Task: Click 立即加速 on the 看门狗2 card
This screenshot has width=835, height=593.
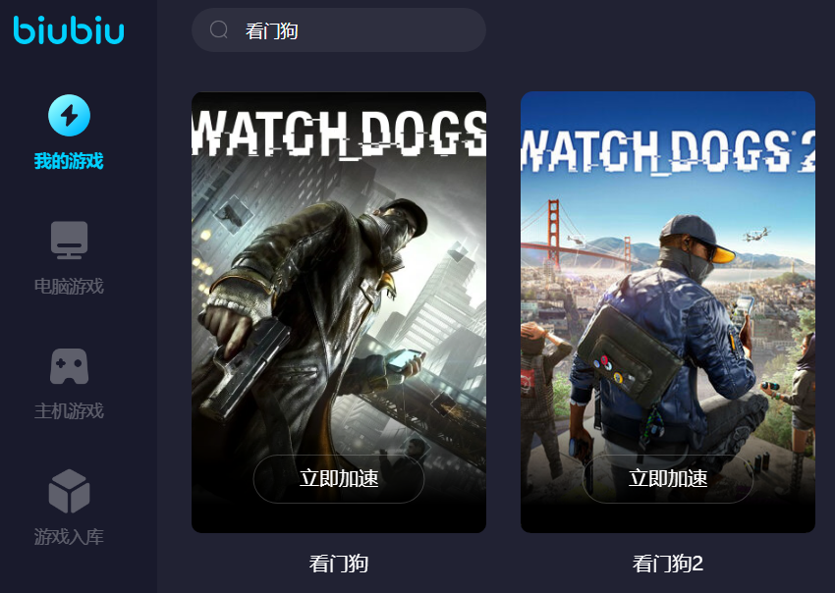Action: (668, 478)
